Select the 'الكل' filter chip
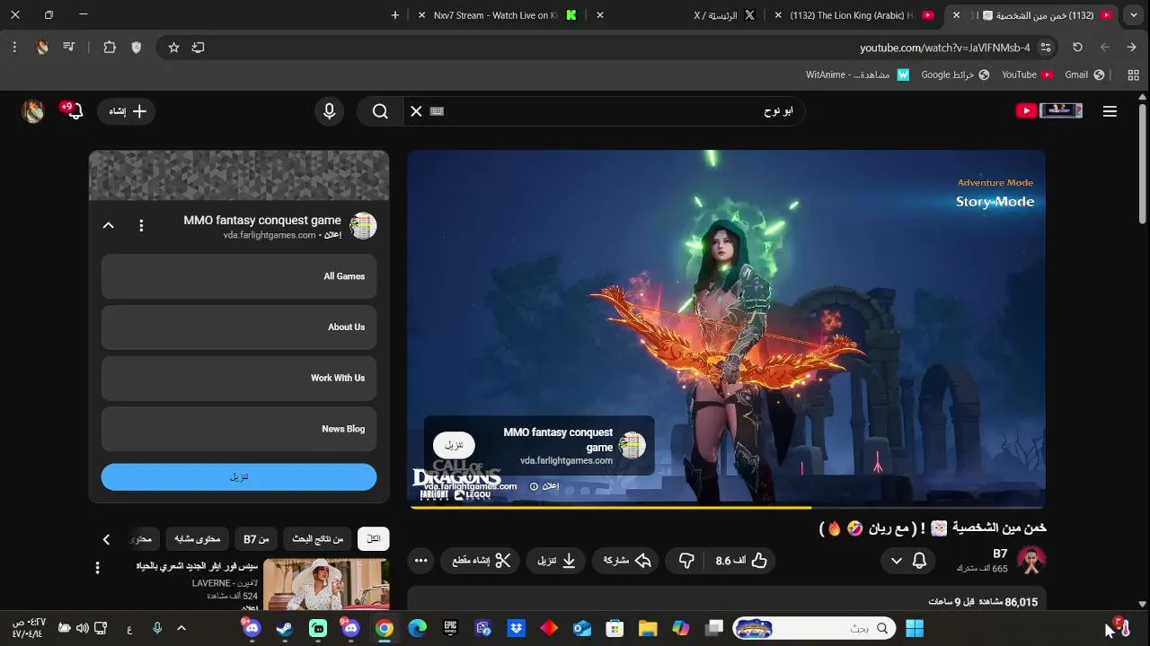1150x646 pixels. click(x=373, y=539)
